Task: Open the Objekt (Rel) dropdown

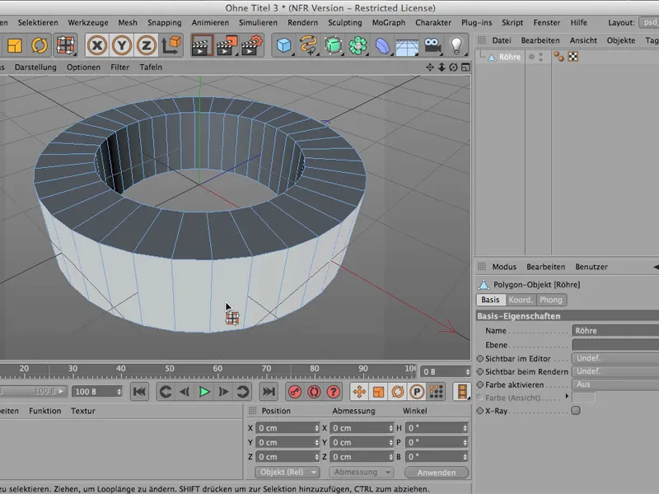Action: (x=287, y=472)
